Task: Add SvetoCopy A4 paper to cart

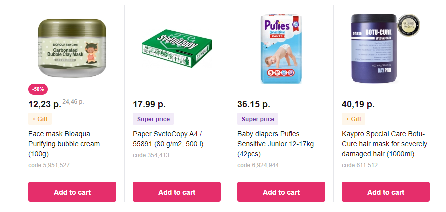Action: point(177,192)
